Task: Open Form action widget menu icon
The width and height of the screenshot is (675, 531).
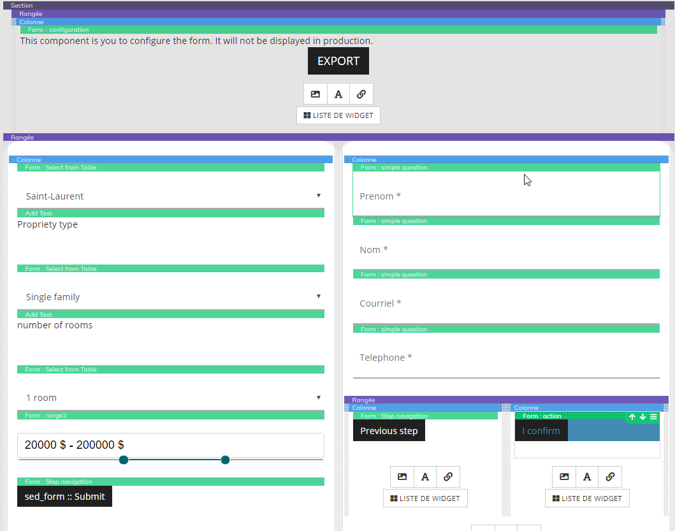Action: pyautogui.click(x=653, y=416)
